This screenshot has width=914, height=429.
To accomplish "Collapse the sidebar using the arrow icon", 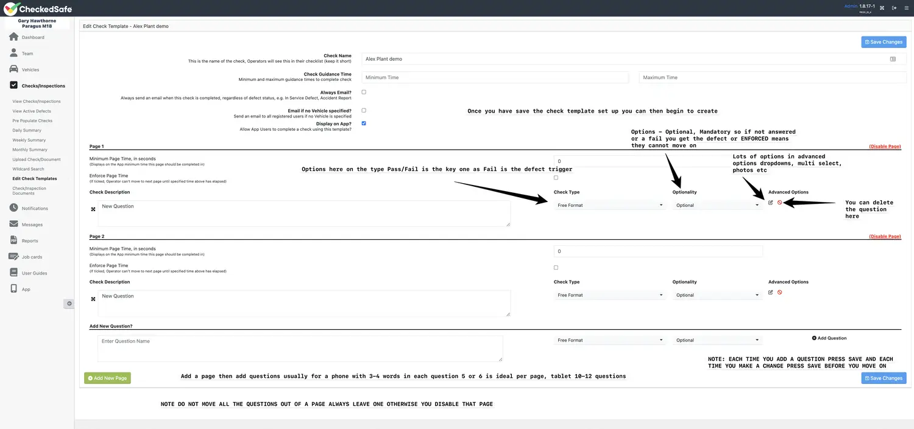I will pyautogui.click(x=69, y=304).
